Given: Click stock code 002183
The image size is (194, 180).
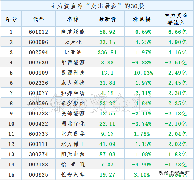Looking at the screenshot, I should point(39,165).
